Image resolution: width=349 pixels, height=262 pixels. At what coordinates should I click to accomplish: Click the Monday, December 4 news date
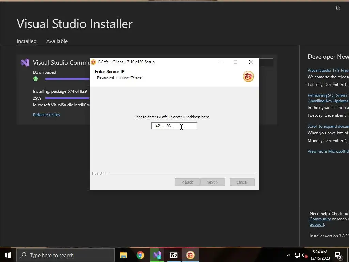coord(328,140)
